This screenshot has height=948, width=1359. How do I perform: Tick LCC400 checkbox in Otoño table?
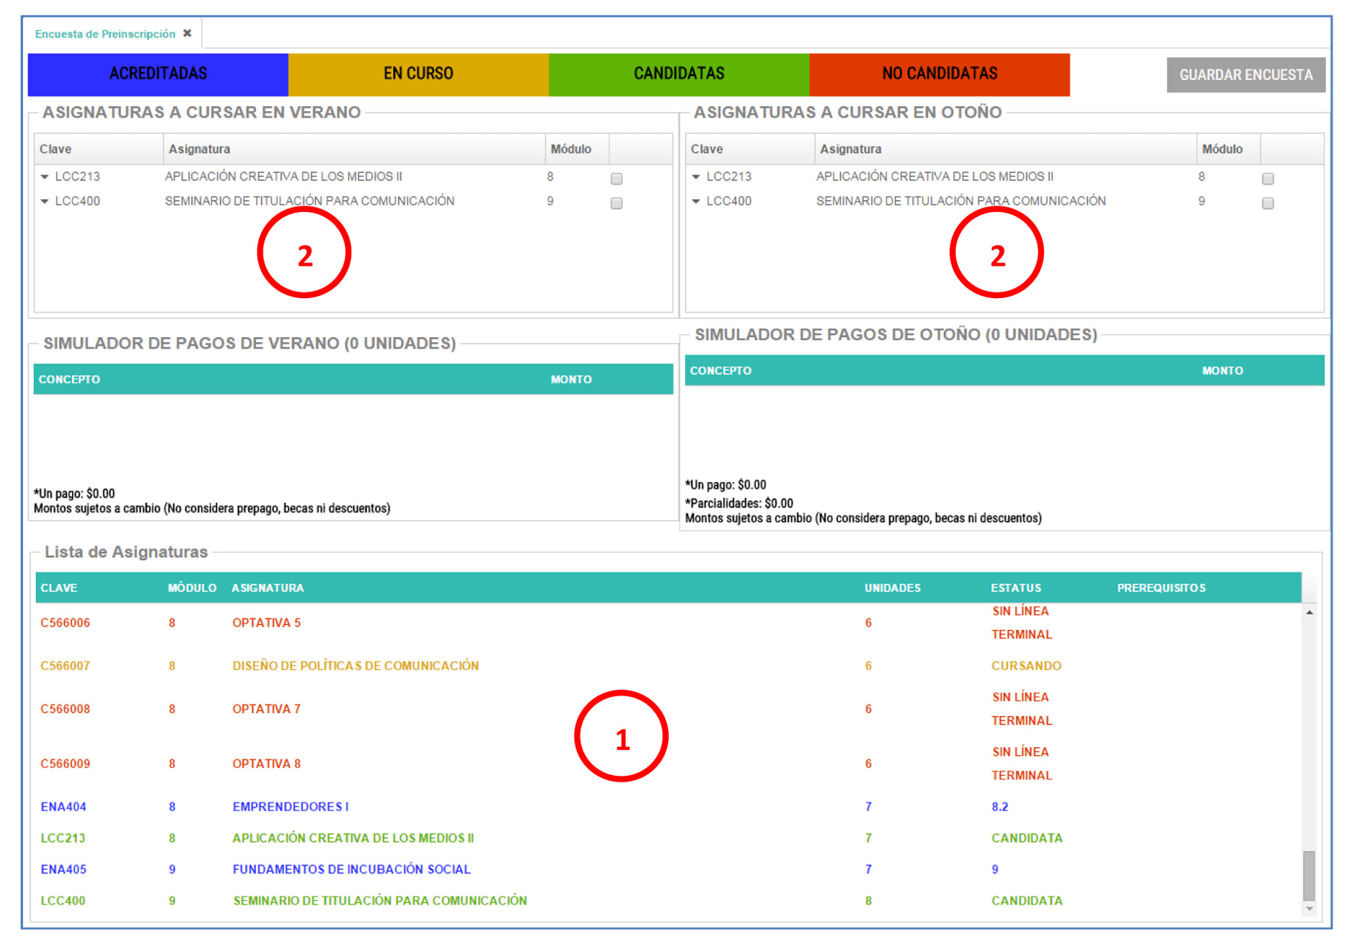pos(1268,203)
